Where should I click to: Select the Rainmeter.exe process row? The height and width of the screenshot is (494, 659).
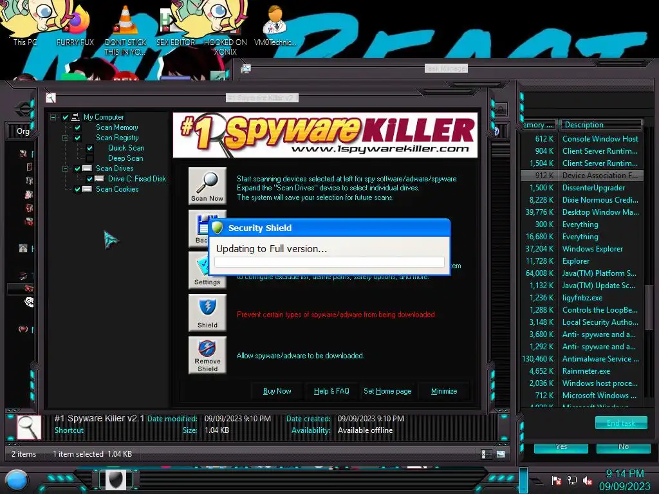point(582,371)
